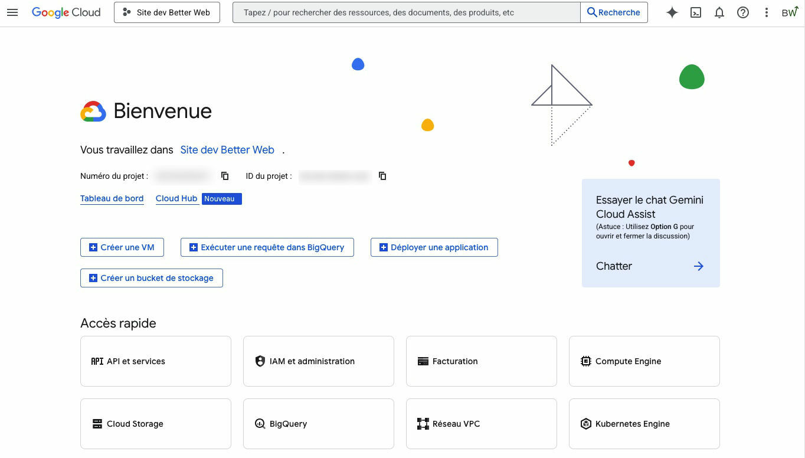
Task: Click Déployer une application button
Action: [434, 247]
